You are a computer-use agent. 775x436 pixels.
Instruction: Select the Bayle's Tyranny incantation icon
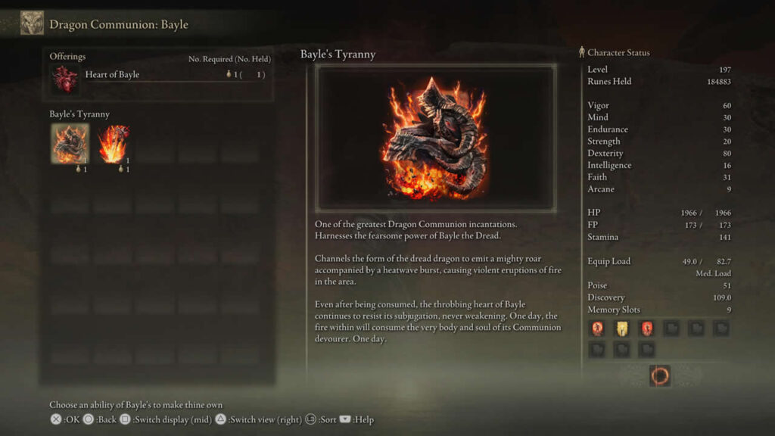tap(70, 144)
